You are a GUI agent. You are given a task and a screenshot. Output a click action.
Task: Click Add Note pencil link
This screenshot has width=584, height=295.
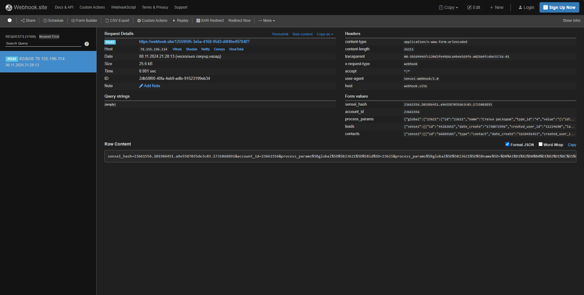coord(150,86)
